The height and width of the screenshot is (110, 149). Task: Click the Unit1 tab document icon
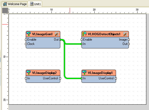32,4
